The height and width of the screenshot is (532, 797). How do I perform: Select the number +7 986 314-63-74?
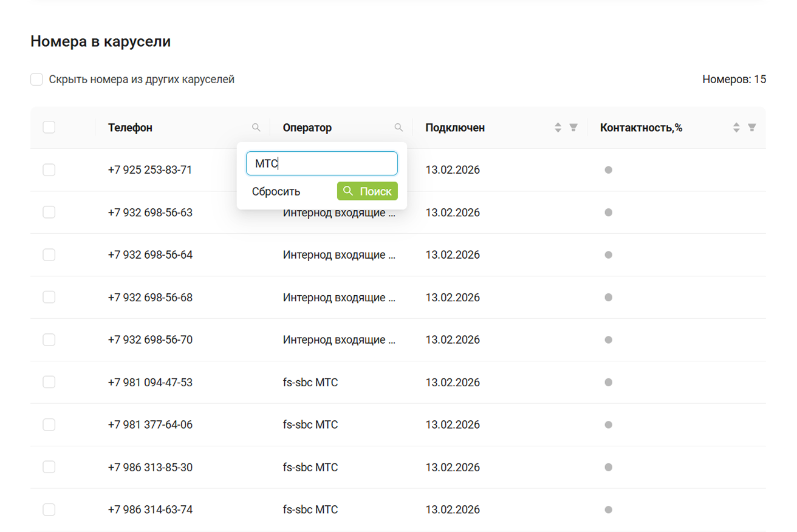coord(150,510)
